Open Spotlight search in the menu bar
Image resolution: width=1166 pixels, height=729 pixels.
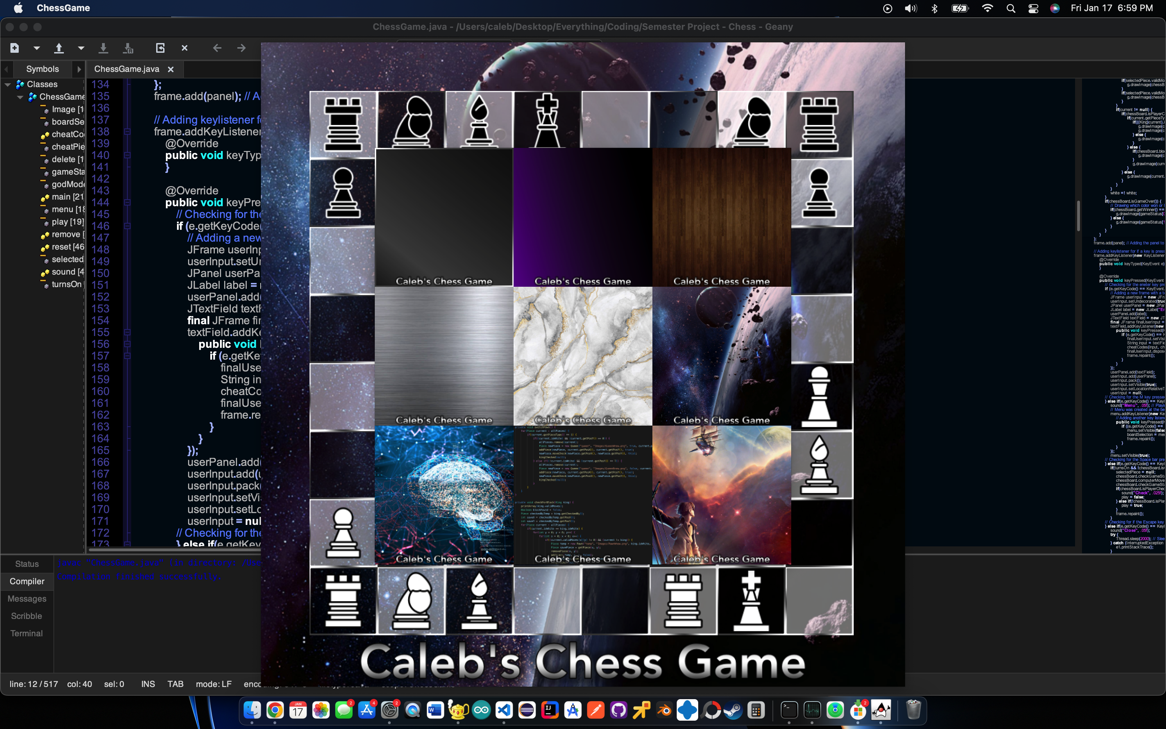1011,8
